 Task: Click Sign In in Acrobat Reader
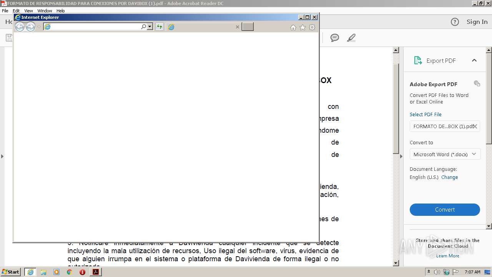click(477, 22)
